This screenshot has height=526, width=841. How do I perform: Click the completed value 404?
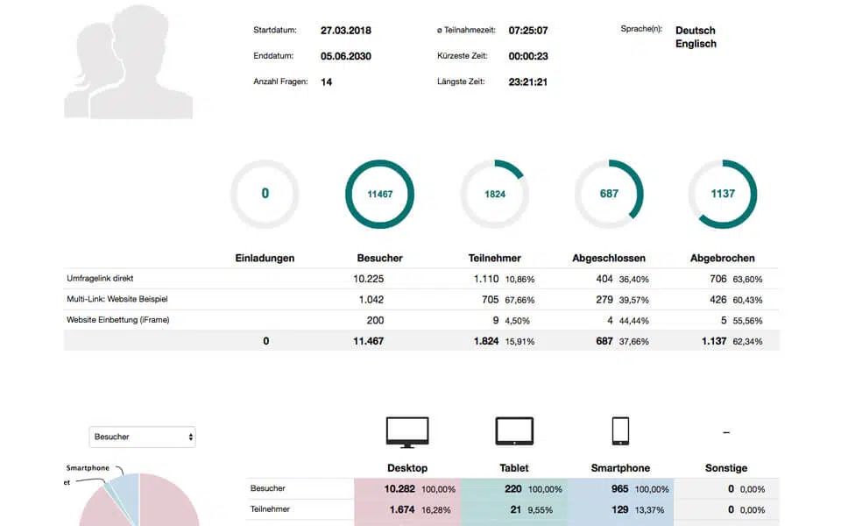pyautogui.click(x=604, y=279)
